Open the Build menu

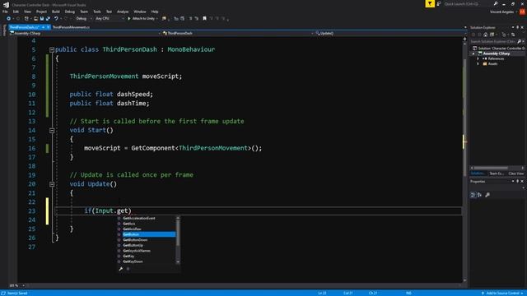[x=56, y=12]
